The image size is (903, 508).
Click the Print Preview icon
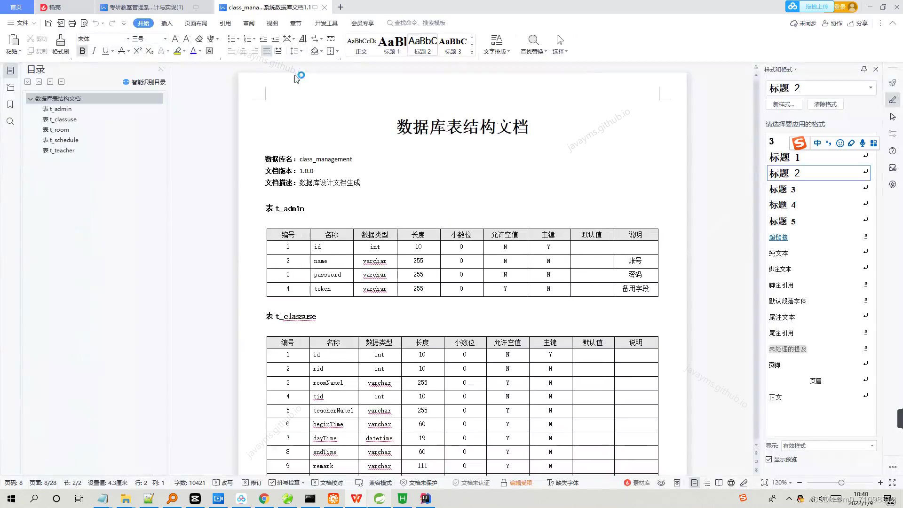(84, 23)
